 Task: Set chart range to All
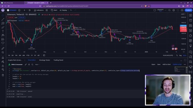click(x=38, y=55)
